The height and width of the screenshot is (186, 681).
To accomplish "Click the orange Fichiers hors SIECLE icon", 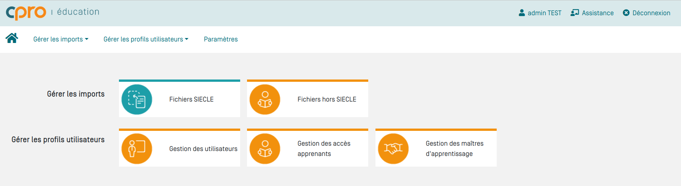I will click(x=265, y=99).
